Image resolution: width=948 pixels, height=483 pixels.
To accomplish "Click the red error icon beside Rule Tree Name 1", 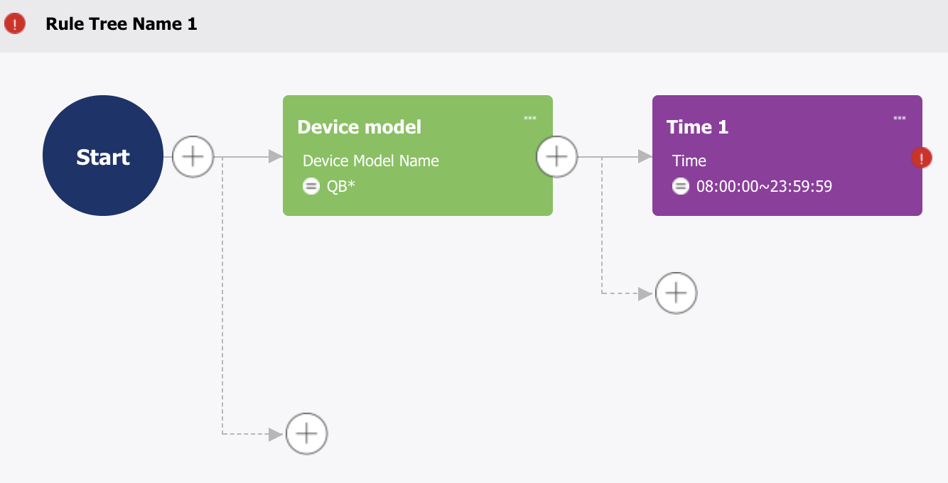I will coord(15,23).
